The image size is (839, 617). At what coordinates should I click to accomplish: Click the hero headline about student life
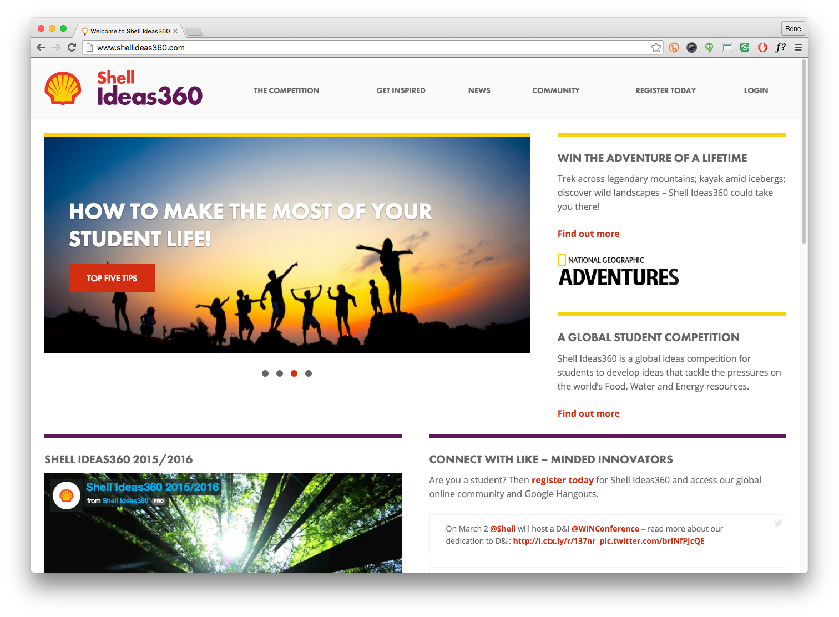click(250, 225)
